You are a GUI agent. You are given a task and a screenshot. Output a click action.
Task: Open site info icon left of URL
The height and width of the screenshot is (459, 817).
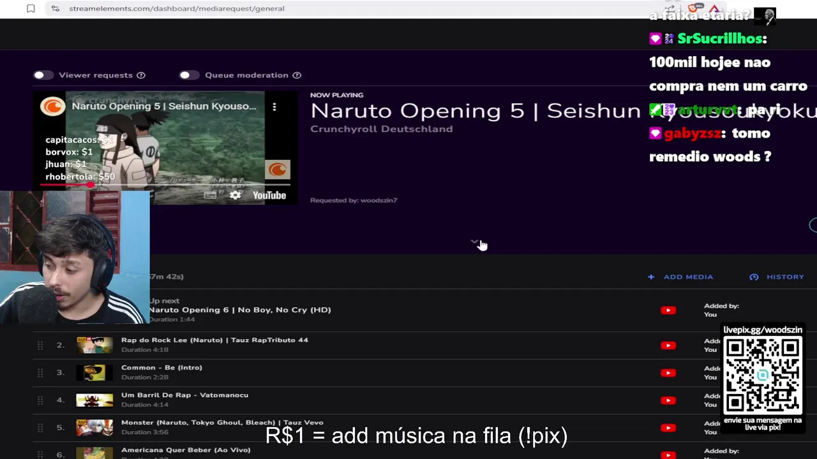56,8
